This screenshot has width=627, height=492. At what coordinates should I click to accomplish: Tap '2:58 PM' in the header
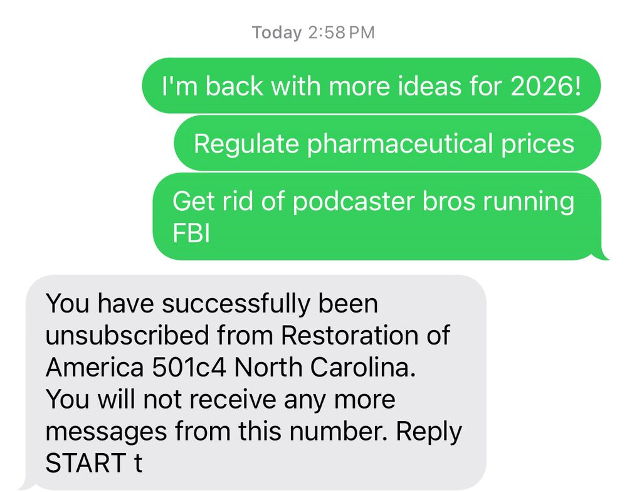pyautogui.click(x=342, y=33)
